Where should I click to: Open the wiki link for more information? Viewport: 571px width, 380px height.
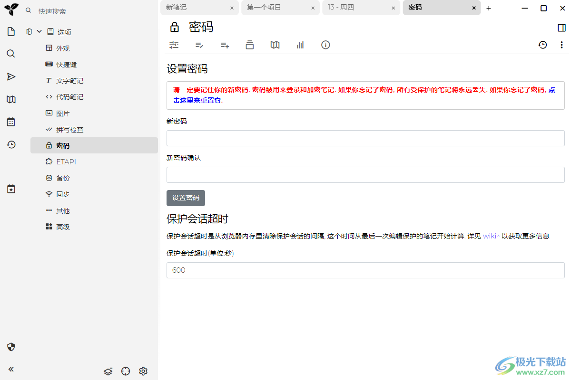point(491,236)
